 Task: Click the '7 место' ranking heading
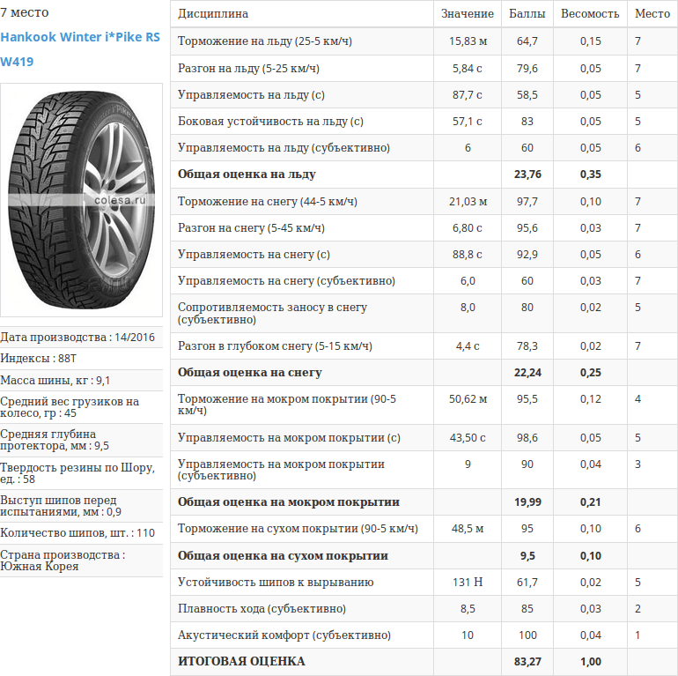pyautogui.click(x=25, y=12)
